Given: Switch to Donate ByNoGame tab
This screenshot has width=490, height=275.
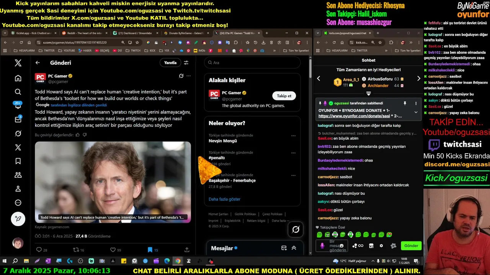Looking at the screenshot, I should click(x=186, y=33).
